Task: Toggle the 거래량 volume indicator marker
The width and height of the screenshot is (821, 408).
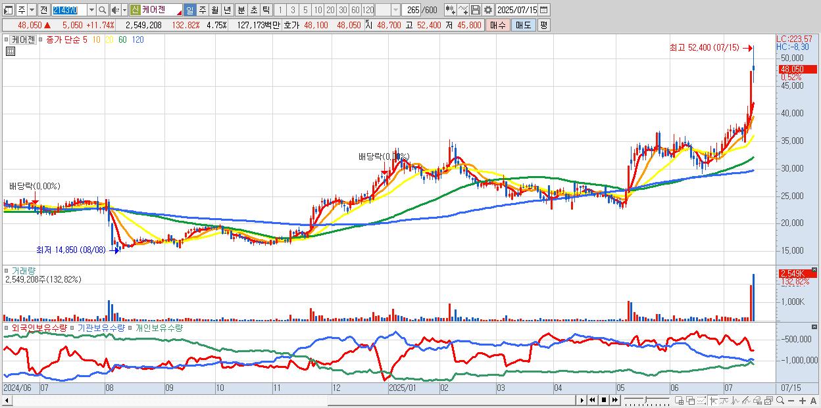Action: tap(7, 270)
